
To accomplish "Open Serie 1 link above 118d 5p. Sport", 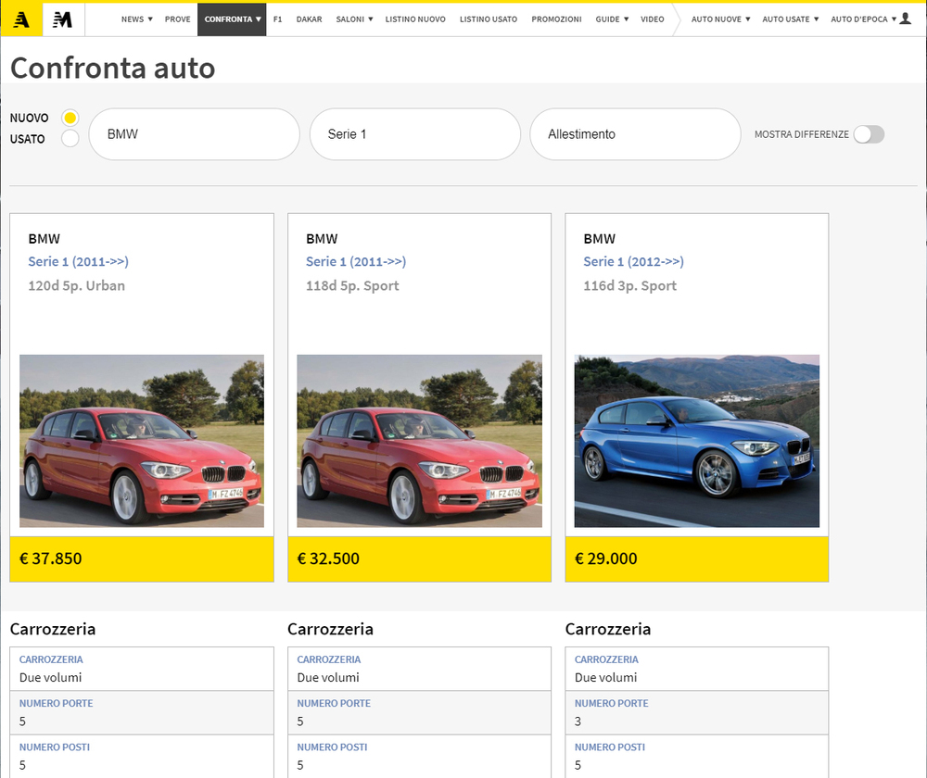I will 356,262.
